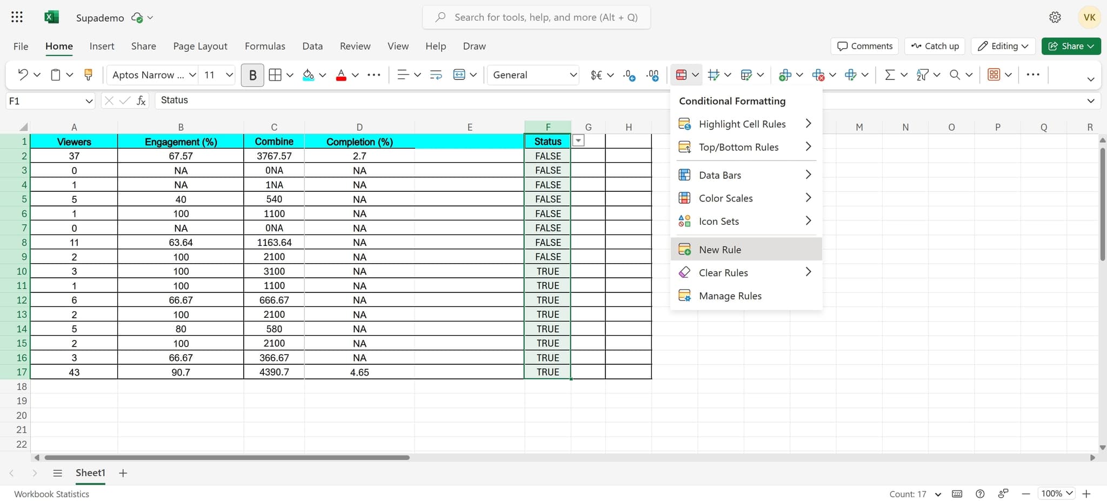
Task: Click the AutoSum sigma icon
Action: [889, 75]
